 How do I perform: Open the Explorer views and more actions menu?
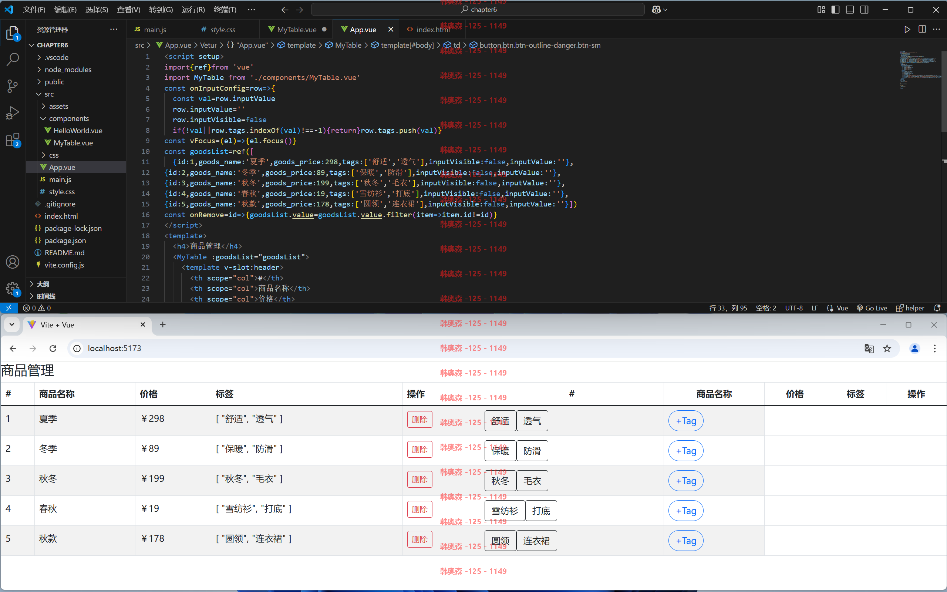click(x=114, y=29)
